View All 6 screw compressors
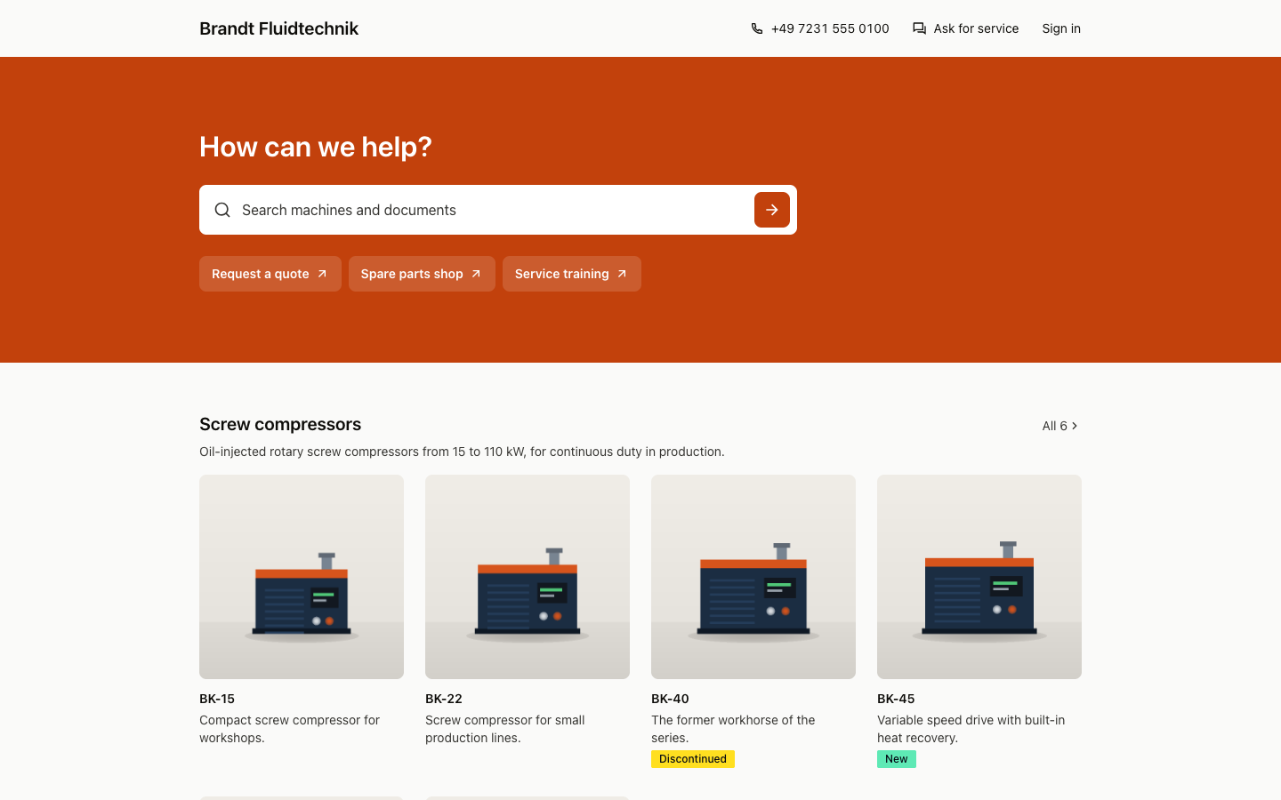The height and width of the screenshot is (800, 1281). point(1060,426)
